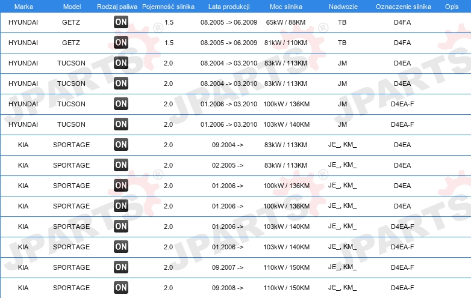Click 110kW / 150KM in the last row
471x298 pixels.
286,288
